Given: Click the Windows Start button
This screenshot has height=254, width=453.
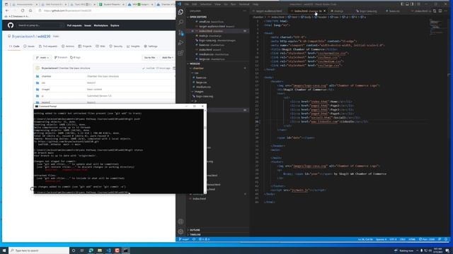Looking at the screenshot, I should pos(4,250).
